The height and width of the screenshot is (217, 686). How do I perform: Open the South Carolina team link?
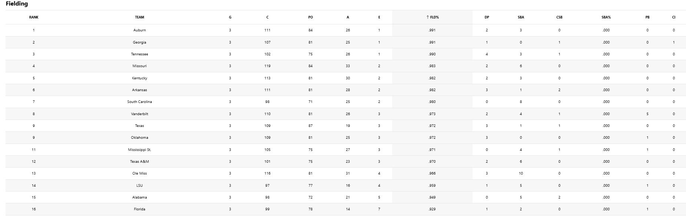tap(139, 102)
